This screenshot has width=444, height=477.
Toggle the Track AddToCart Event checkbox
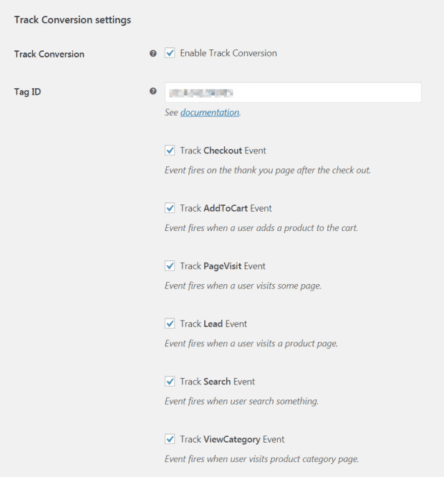(x=170, y=208)
